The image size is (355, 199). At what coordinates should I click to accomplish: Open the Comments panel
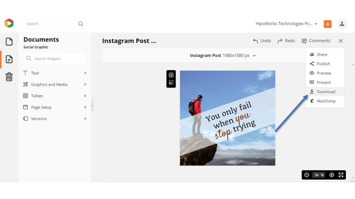pyautogui.click(x=316, y=41)
